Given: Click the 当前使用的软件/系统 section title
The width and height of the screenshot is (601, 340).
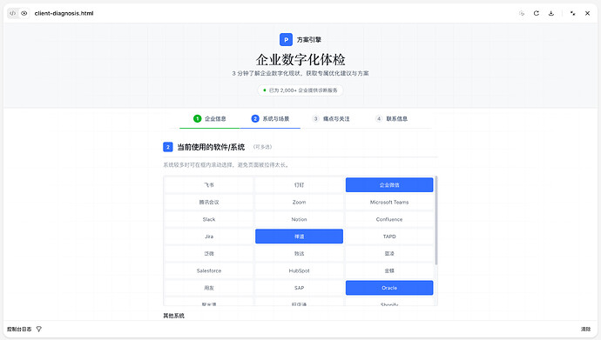Looking at the screenshot, I should tap(211, 147).
